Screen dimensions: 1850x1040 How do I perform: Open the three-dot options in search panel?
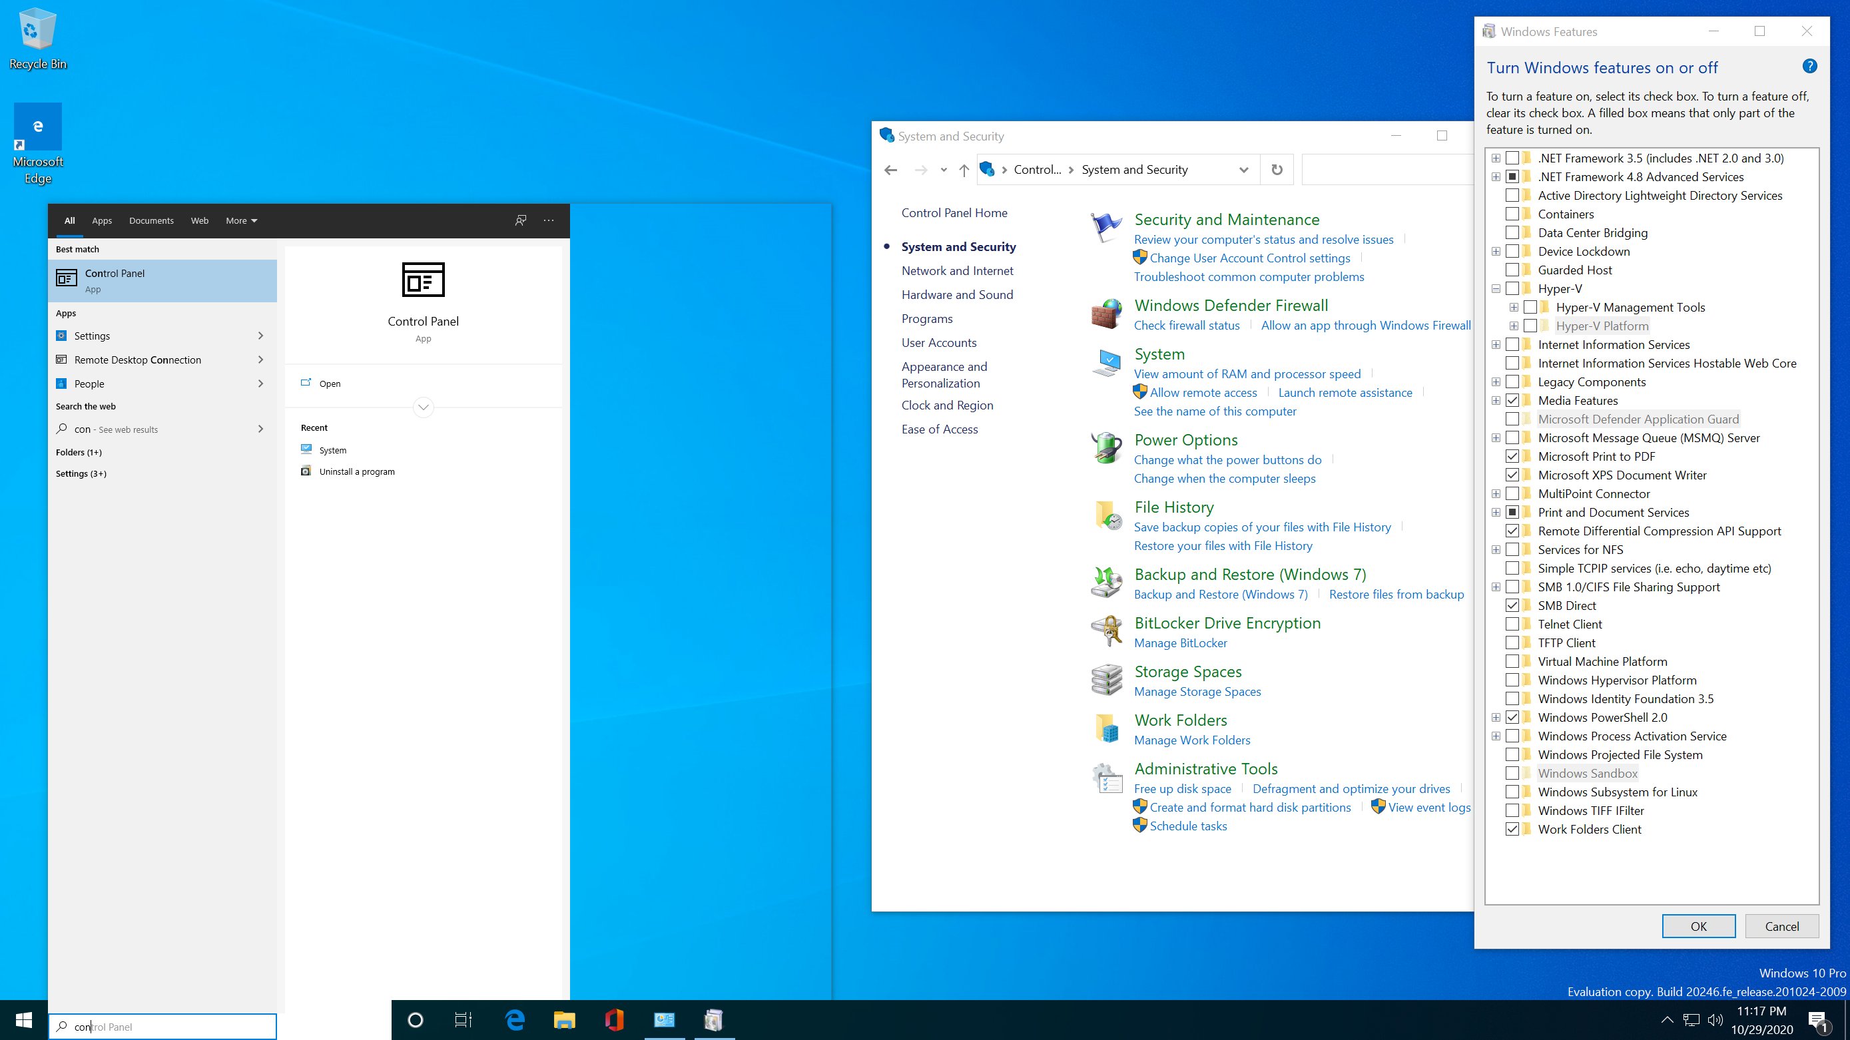pyautogui.click(x=549, y=220)
